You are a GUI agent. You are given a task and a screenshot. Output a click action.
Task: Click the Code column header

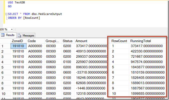click(32, 41)
